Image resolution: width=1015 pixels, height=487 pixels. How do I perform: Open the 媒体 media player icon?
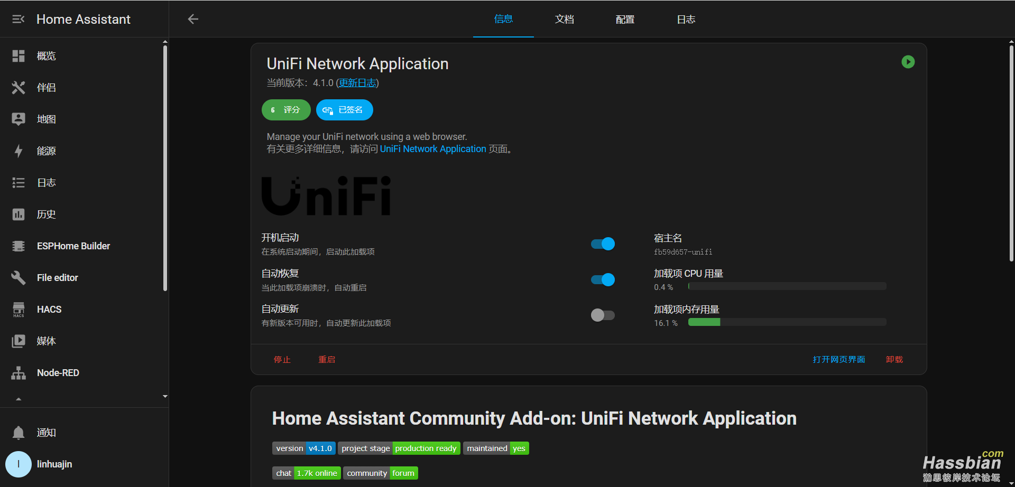(x=19, y=341)
